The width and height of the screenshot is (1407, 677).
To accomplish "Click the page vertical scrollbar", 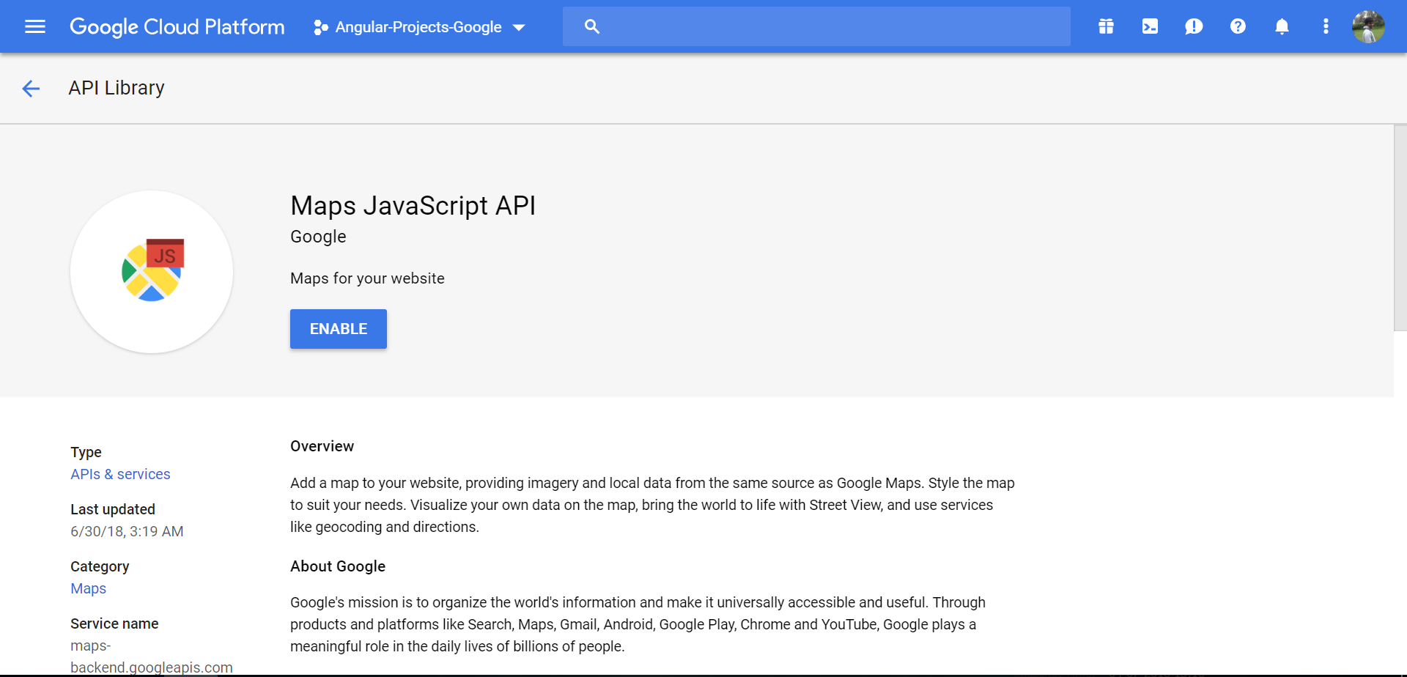I will point(1400,227).
